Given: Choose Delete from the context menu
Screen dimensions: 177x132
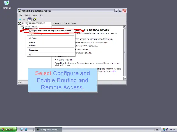Looking at the screenshot, I should (x=32, y=42).
